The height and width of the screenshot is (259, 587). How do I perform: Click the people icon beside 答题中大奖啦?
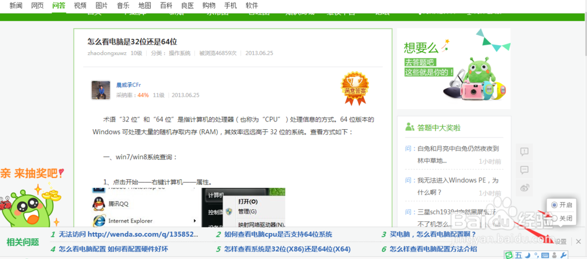pos(410,127)
